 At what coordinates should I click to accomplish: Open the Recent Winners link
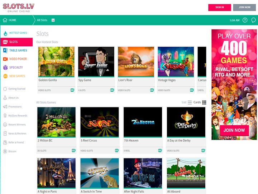tap(17, 124)
